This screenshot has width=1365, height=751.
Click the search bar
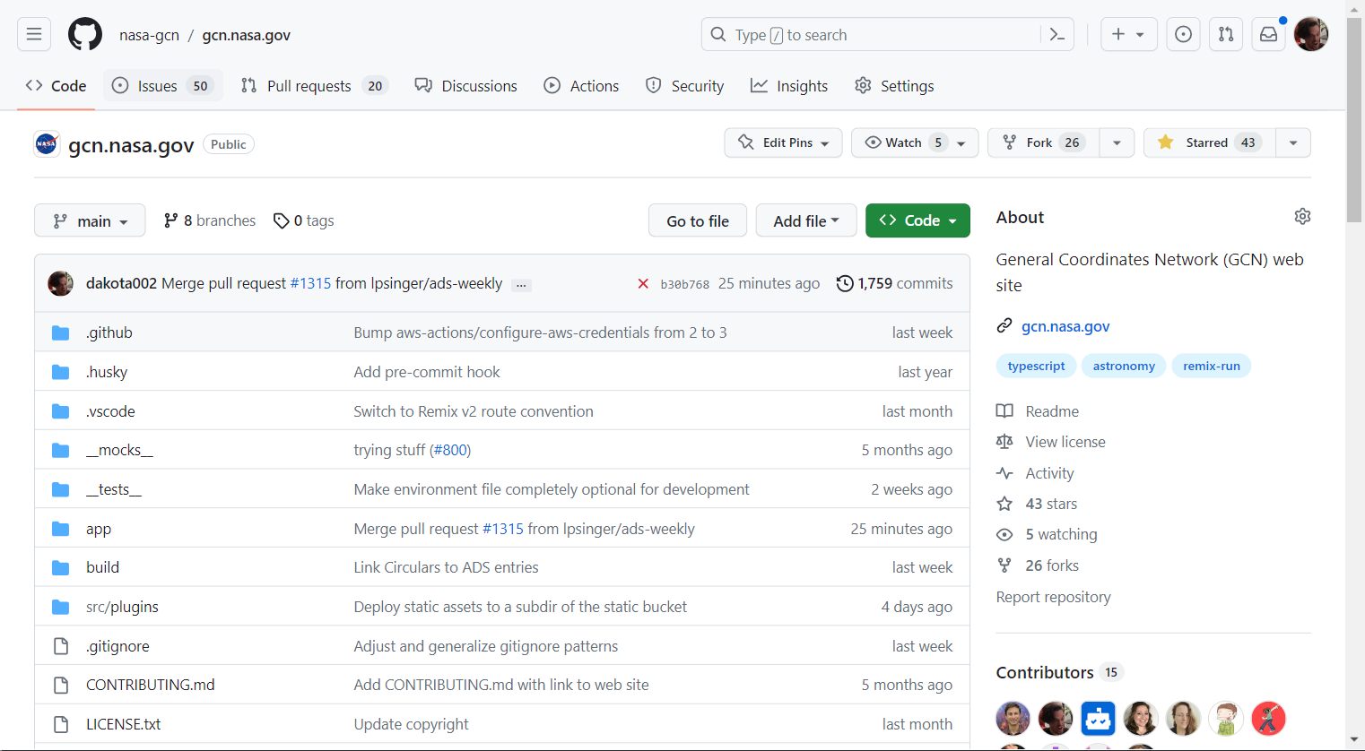click(x=870, y=34)
